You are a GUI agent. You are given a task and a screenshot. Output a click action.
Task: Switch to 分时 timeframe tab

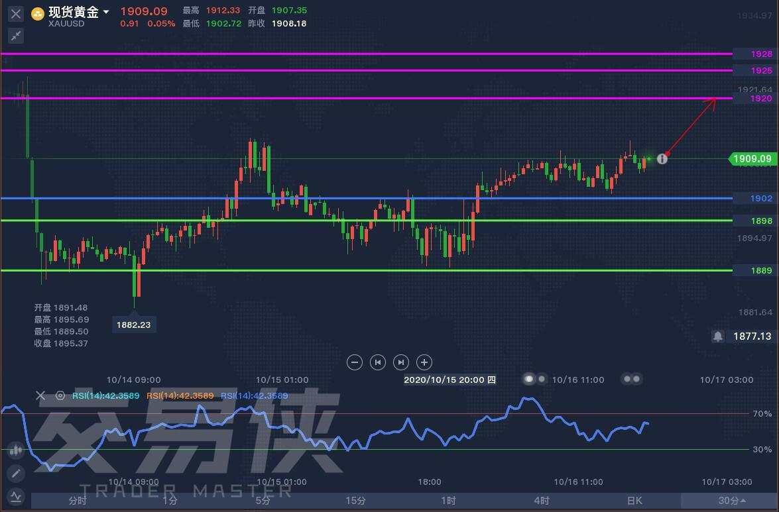pos(78,501)
